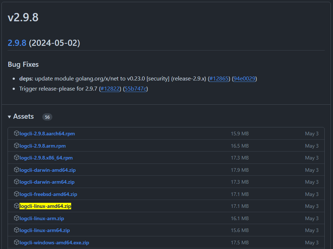Click package icon beside logcli-linux-arm64.zip
333x249 pixels.
tap(16, 230)
